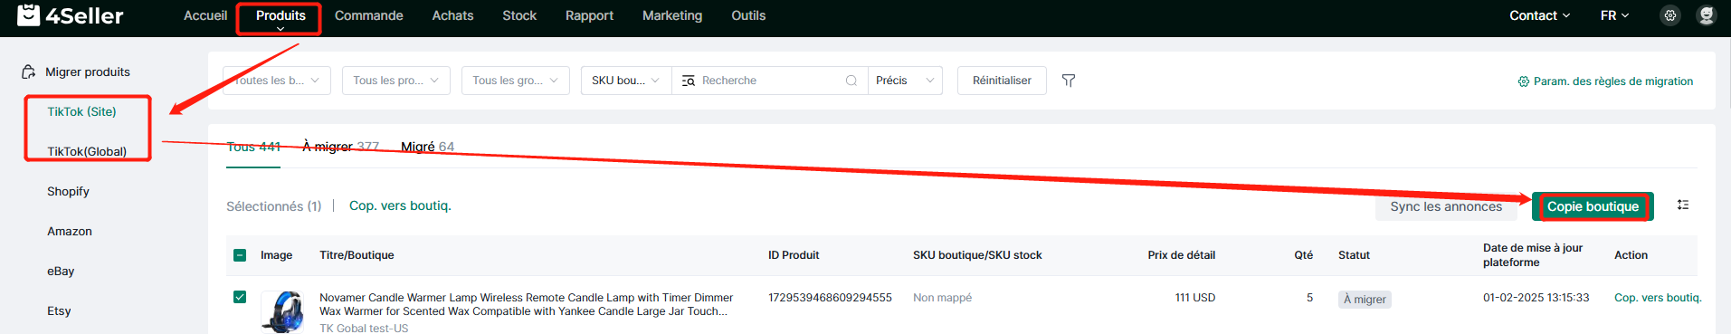1731x334 pixels.
Task: Uncheck the Novamer Candle Warmer row checkbox
Action: (240, 297)
